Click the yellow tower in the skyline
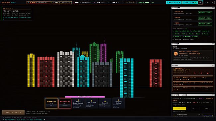216x121 pixels. point(31,70)
